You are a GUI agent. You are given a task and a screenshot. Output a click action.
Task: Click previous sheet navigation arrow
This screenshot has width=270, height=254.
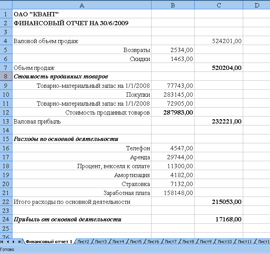point(8,242)
